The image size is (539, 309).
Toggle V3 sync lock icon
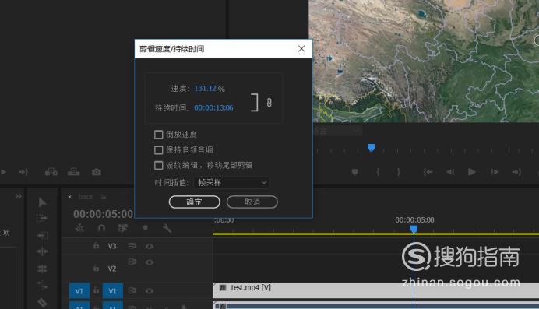point(132,245)
